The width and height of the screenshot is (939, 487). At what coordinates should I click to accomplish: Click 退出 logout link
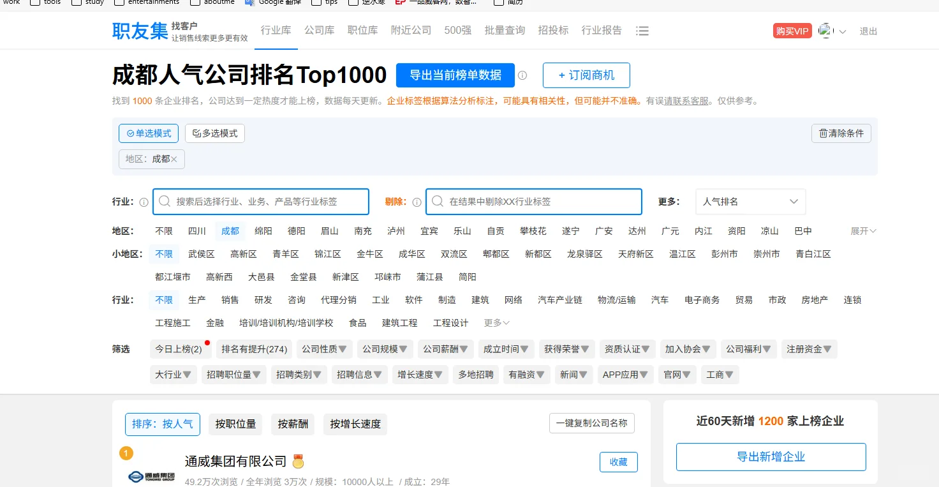pos(868,31)
